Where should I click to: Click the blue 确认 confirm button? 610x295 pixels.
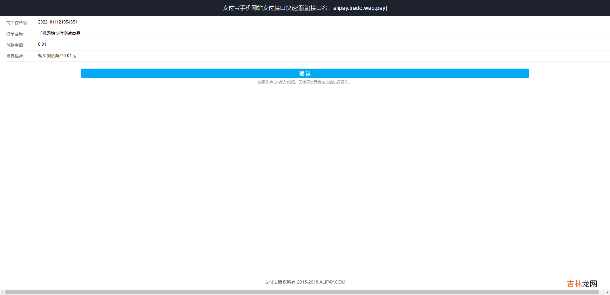(x=305, y=73)
